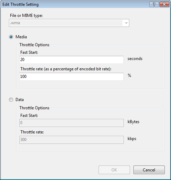The width and height of the screenshot is (171, 180).
Task: Focus the Throttle rate percentage field
Action: [71, 77]
